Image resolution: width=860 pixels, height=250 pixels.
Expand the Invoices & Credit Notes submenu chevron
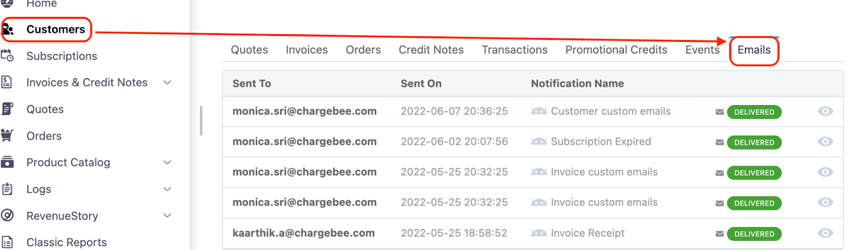pyautogui.click(x=167, y=83)
